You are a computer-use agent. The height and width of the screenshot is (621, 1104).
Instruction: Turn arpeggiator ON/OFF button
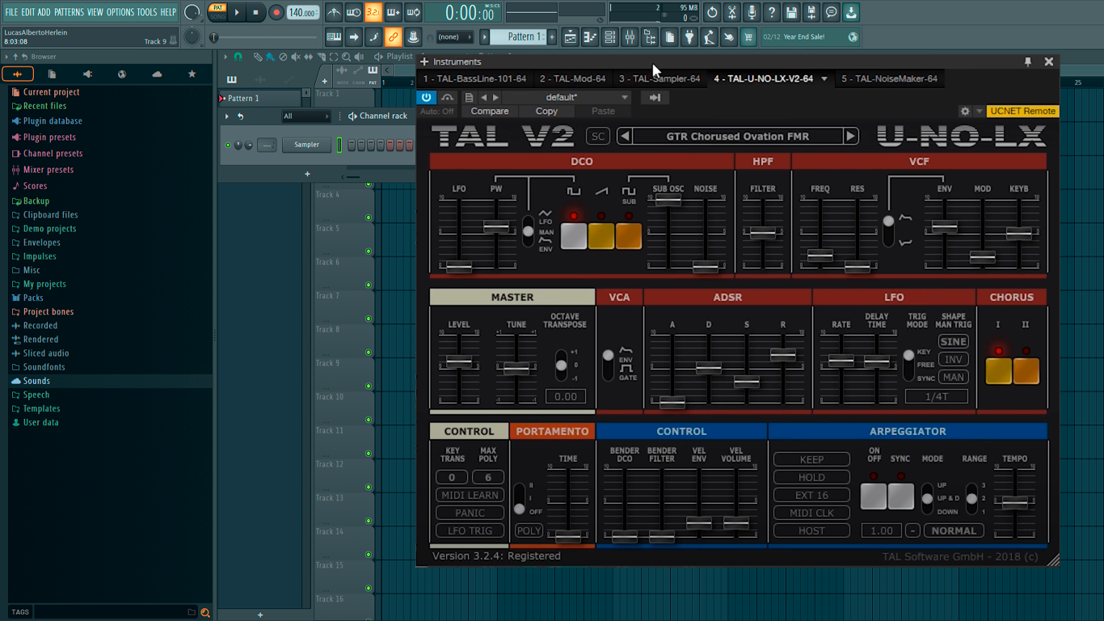coord(874,496)
